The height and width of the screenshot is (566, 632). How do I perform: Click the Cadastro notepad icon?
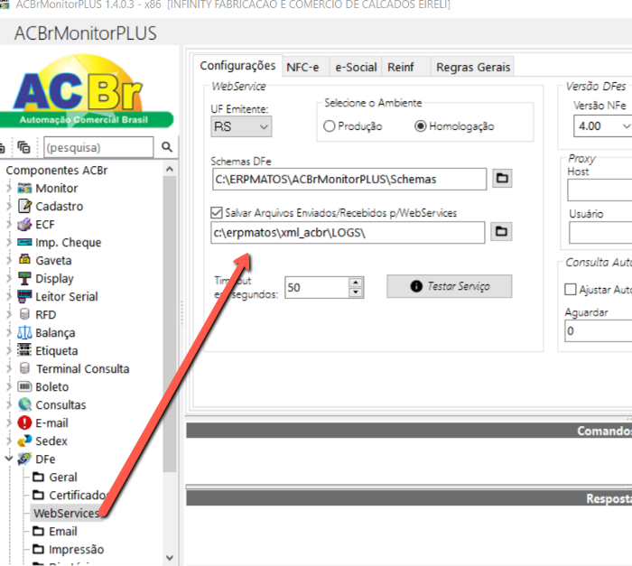(24, 206)
